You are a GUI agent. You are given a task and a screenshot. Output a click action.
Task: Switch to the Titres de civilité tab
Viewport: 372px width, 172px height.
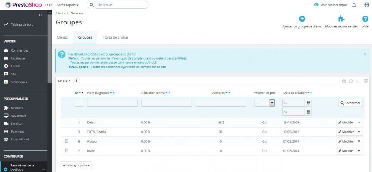click(115, 37)
